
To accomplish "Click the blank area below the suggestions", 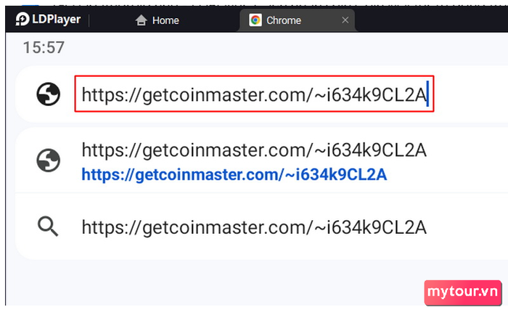I will (214, 282).
